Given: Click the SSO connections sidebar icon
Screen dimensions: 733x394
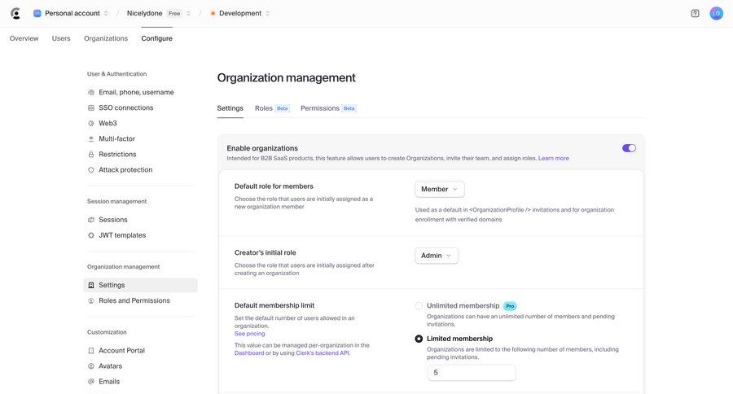Looking at the screenshot, I should [x=91, y=108].
